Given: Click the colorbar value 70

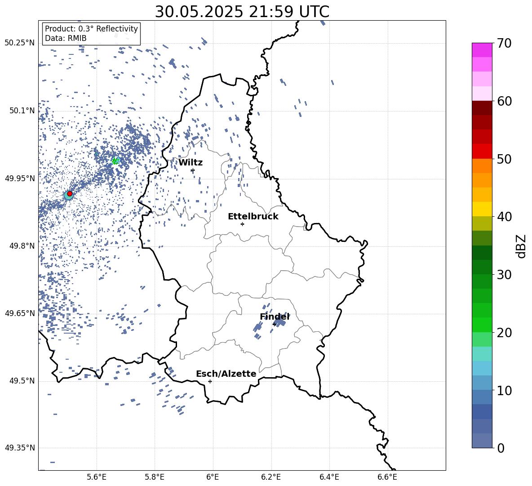Looking at the screenshot, I should click(505, 43).
